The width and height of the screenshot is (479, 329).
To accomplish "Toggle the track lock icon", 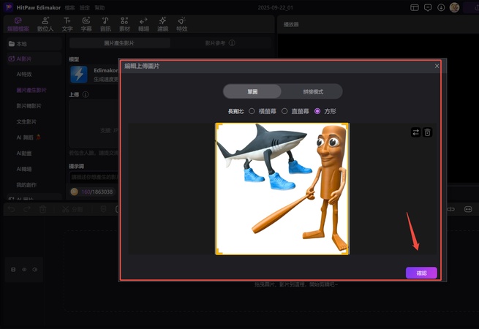I will [x=13, y=270].
